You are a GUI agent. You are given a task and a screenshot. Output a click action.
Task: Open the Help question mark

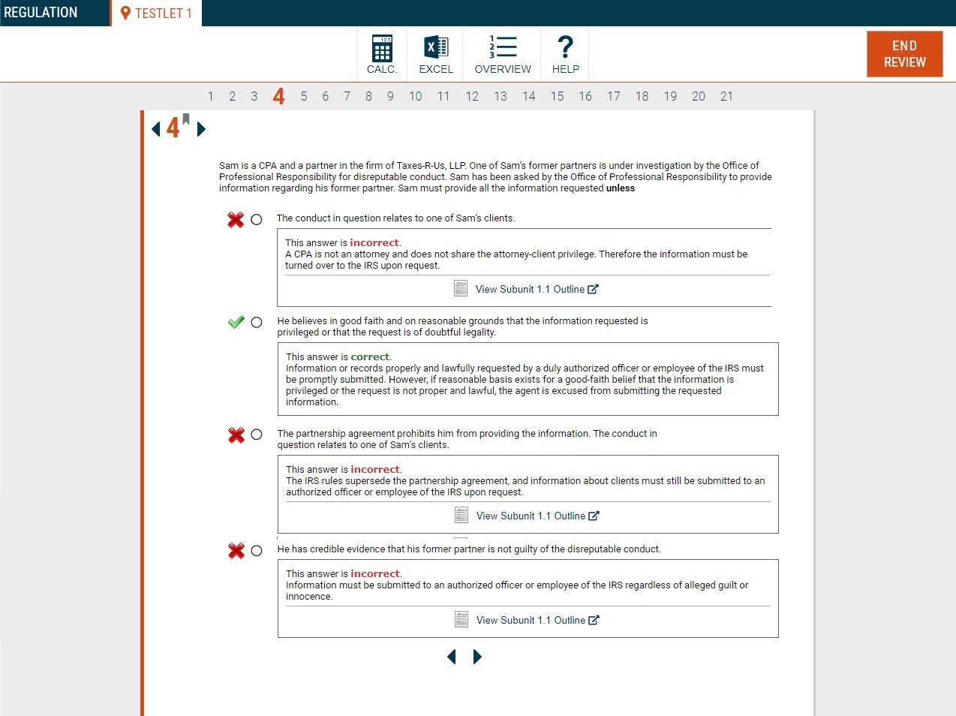point(566,54)
